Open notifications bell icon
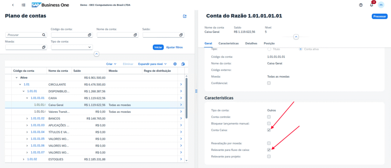391x168 pixels. click(372, 5)
